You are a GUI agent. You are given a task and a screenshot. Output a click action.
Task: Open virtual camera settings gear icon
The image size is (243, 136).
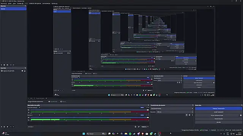[x=241, y=115]
